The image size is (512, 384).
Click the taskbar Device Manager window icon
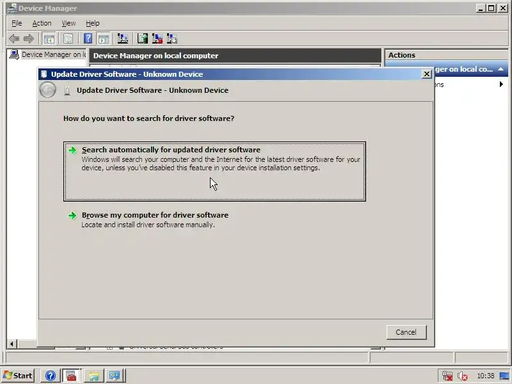click(x=115, y=376)
